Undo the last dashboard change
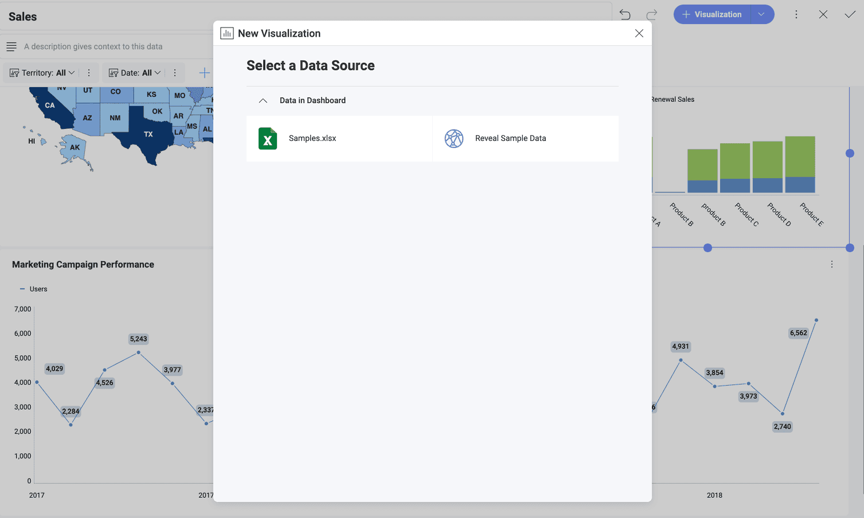This screenshot has height=518, width=864. point(625,14)
